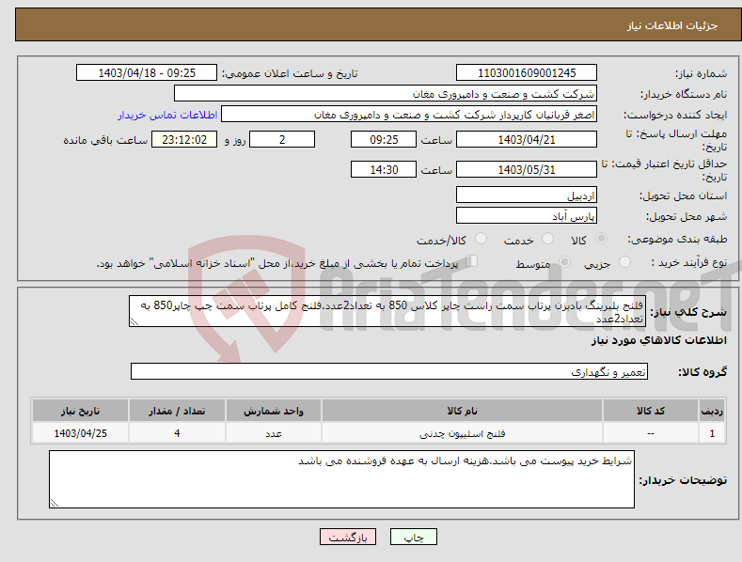Click the need date cell 1403/04/25

coord(80,433)
